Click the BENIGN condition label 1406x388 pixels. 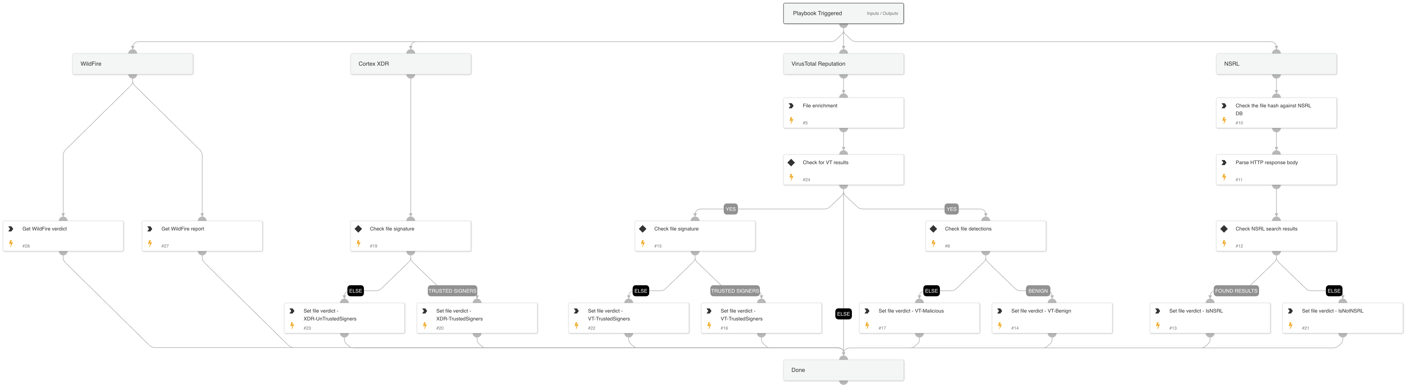pos(1038,291)
